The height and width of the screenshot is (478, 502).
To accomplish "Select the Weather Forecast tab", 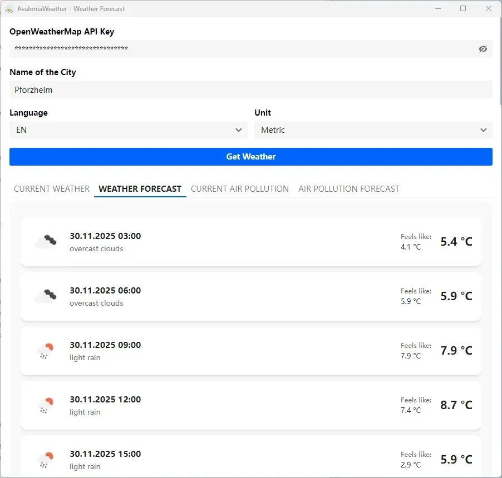I will [x=140, y=189].
